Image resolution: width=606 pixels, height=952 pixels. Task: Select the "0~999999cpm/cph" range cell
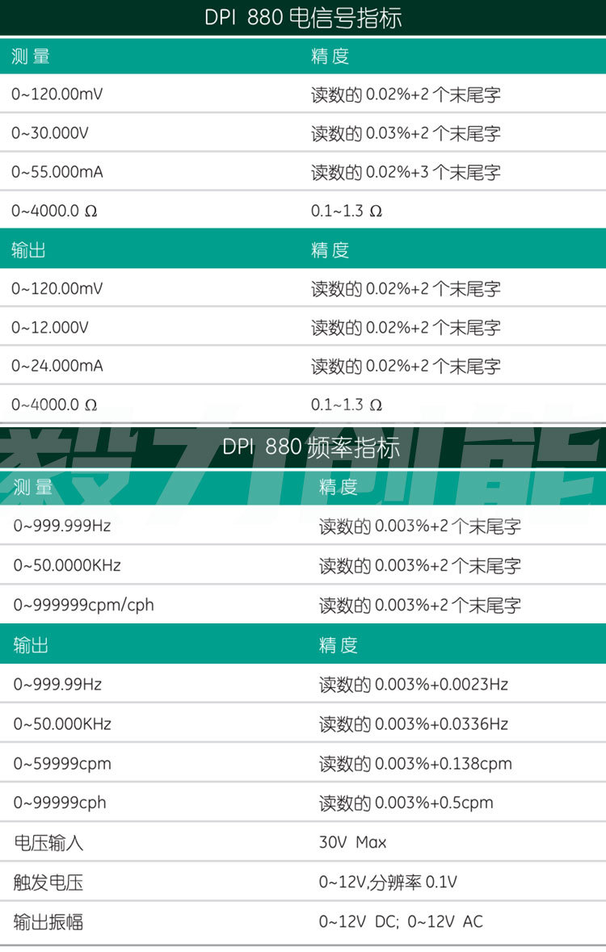[x=83, y=606]
